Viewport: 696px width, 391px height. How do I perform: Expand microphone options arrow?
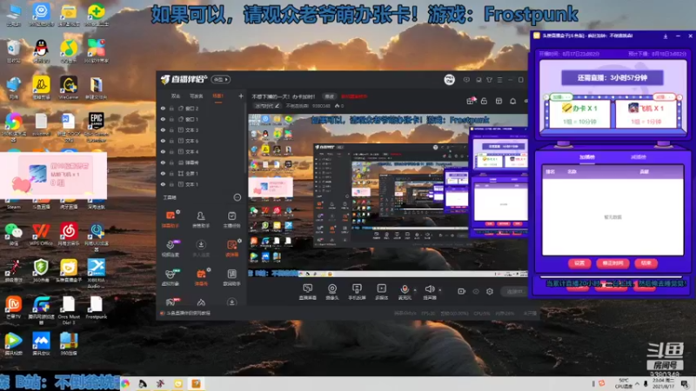[x=415, y=290]
